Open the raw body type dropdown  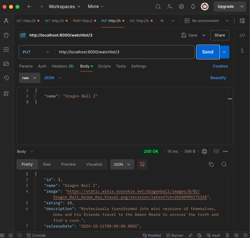[30, 78]
